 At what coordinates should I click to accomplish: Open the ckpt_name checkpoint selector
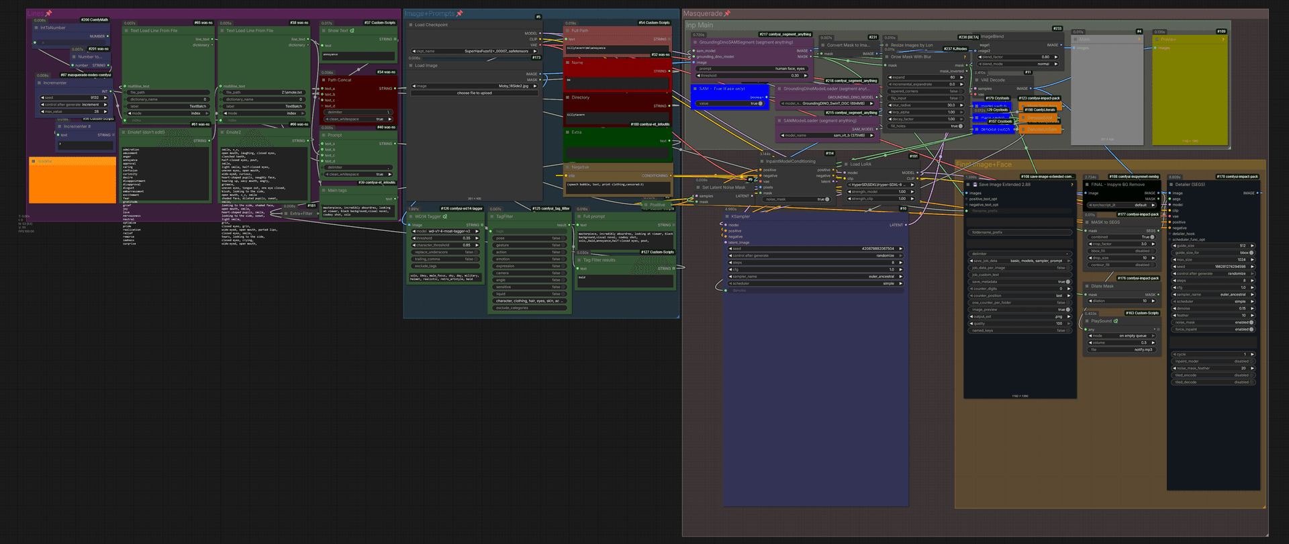point(475,51)
